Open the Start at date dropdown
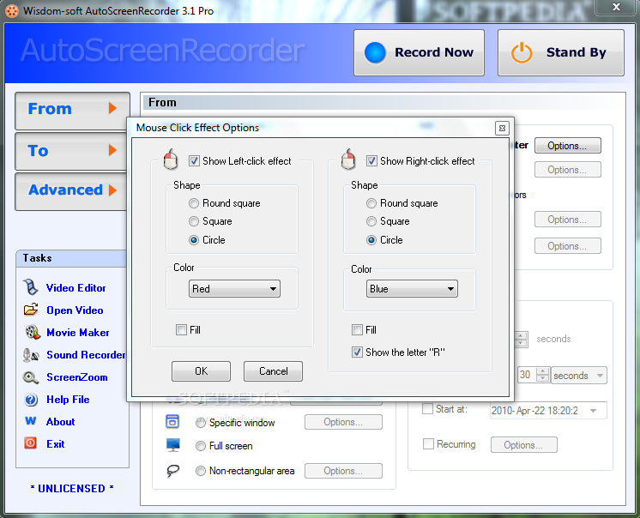The height and width of the screenshot is (518, 640). click(x=594, y=411)
